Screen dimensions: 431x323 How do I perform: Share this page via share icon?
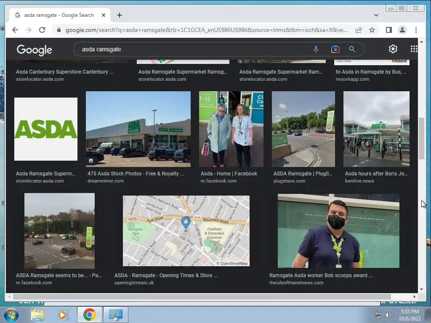pos(359,30)
